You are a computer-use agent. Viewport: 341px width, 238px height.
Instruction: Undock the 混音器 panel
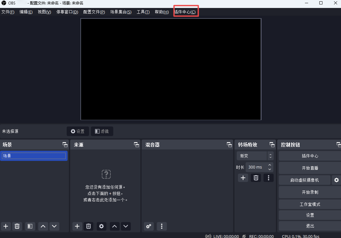tap(229, 145)
